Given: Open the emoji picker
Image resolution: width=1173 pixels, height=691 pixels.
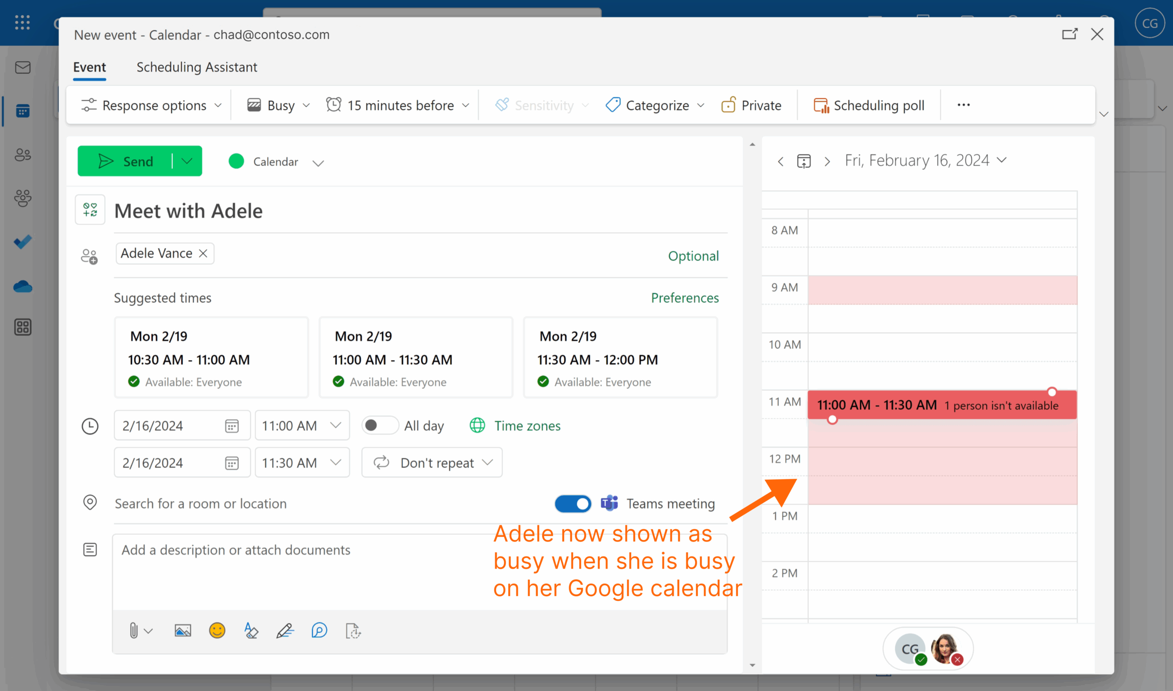Looking at the screenshot, I should click(x=217, y=631).
